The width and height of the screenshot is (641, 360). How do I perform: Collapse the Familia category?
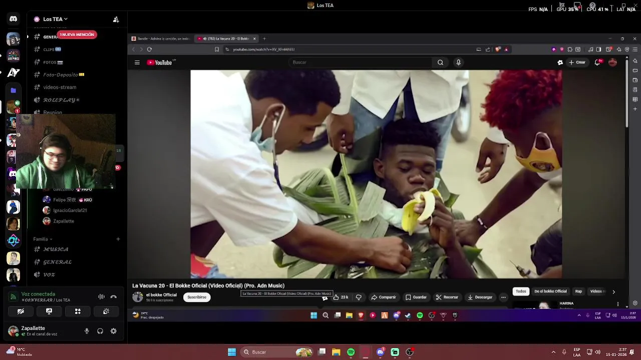tap(43, 239)
